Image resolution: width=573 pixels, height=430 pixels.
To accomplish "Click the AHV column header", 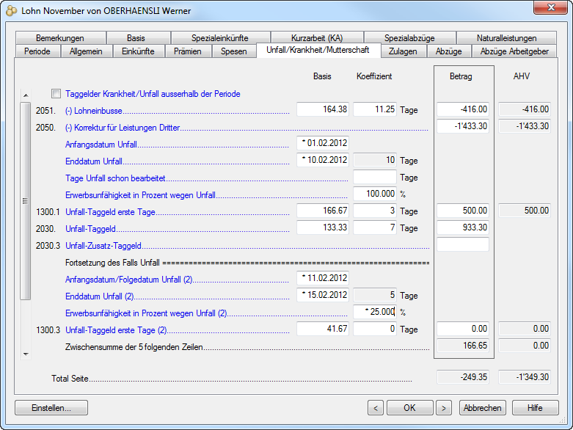I will [522, 76].
